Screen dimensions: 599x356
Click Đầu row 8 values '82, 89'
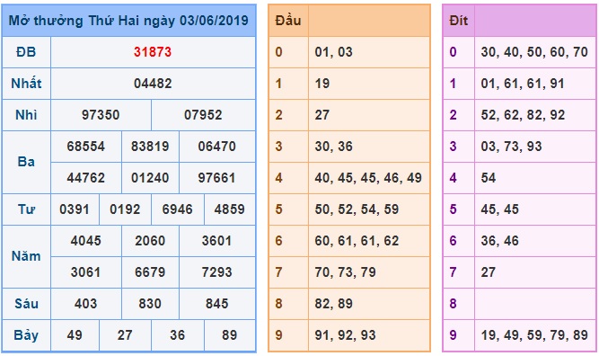334,304
